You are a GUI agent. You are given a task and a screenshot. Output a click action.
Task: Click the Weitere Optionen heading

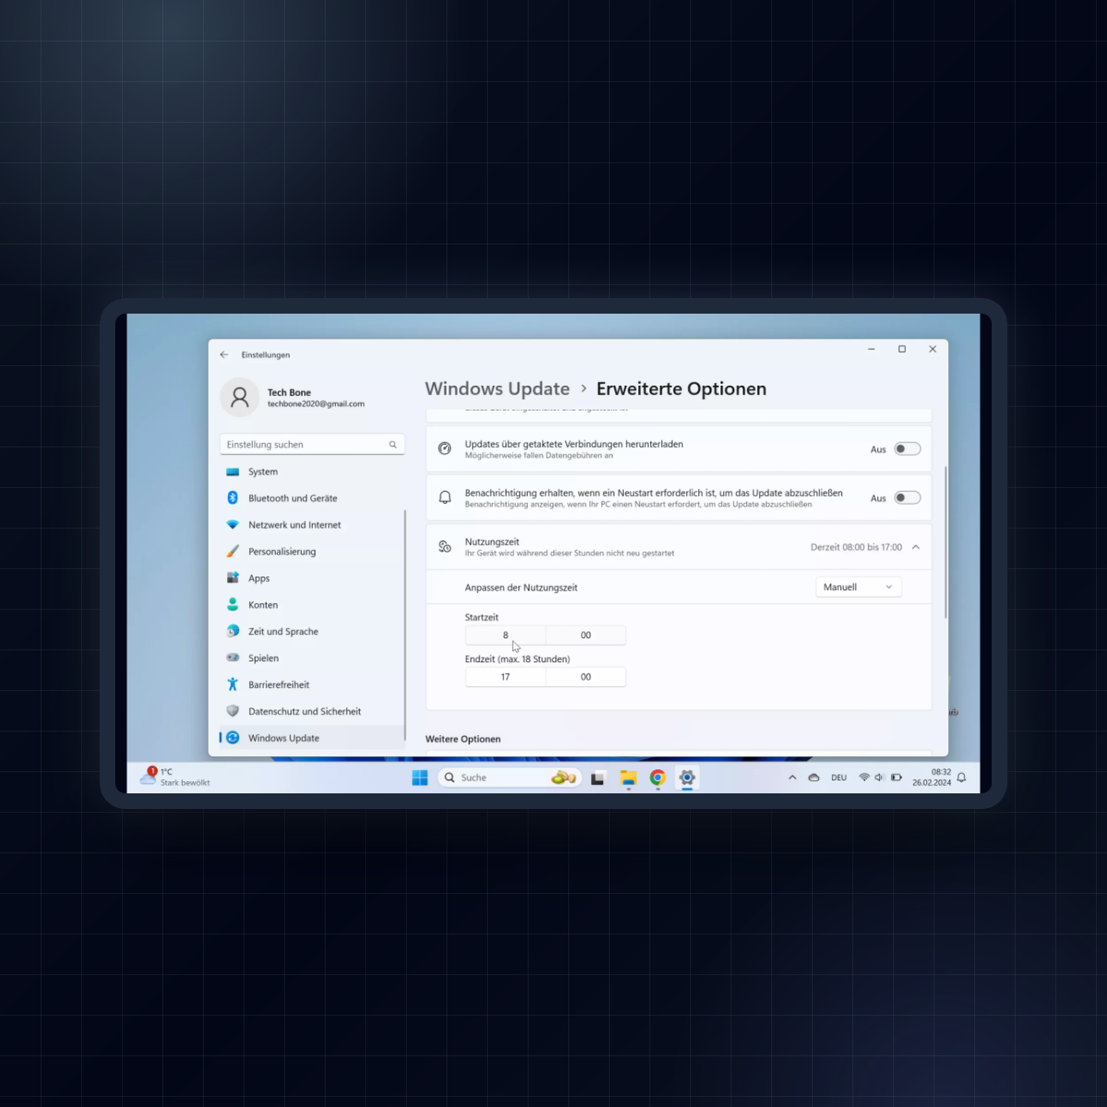(x=463, y=739)
